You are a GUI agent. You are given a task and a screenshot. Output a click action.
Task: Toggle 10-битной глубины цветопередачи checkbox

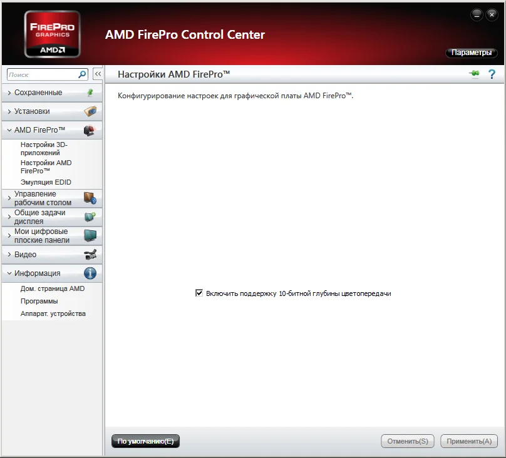pos(199,293)
